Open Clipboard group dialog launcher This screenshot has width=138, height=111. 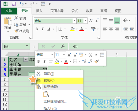(30, 38)
